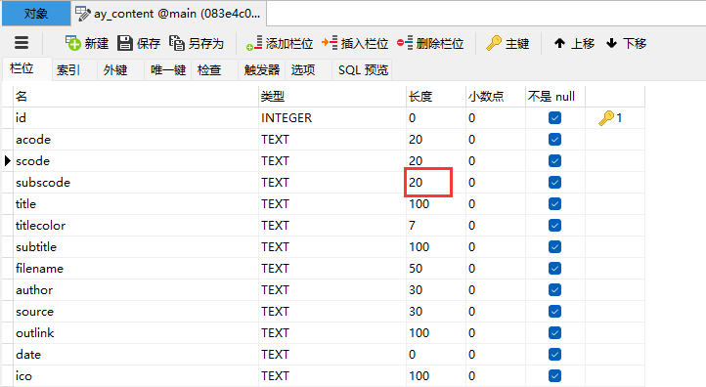Click the 小数点 decimals column header
The height and width of the screenshot is (387, 706).
(496, 97)
